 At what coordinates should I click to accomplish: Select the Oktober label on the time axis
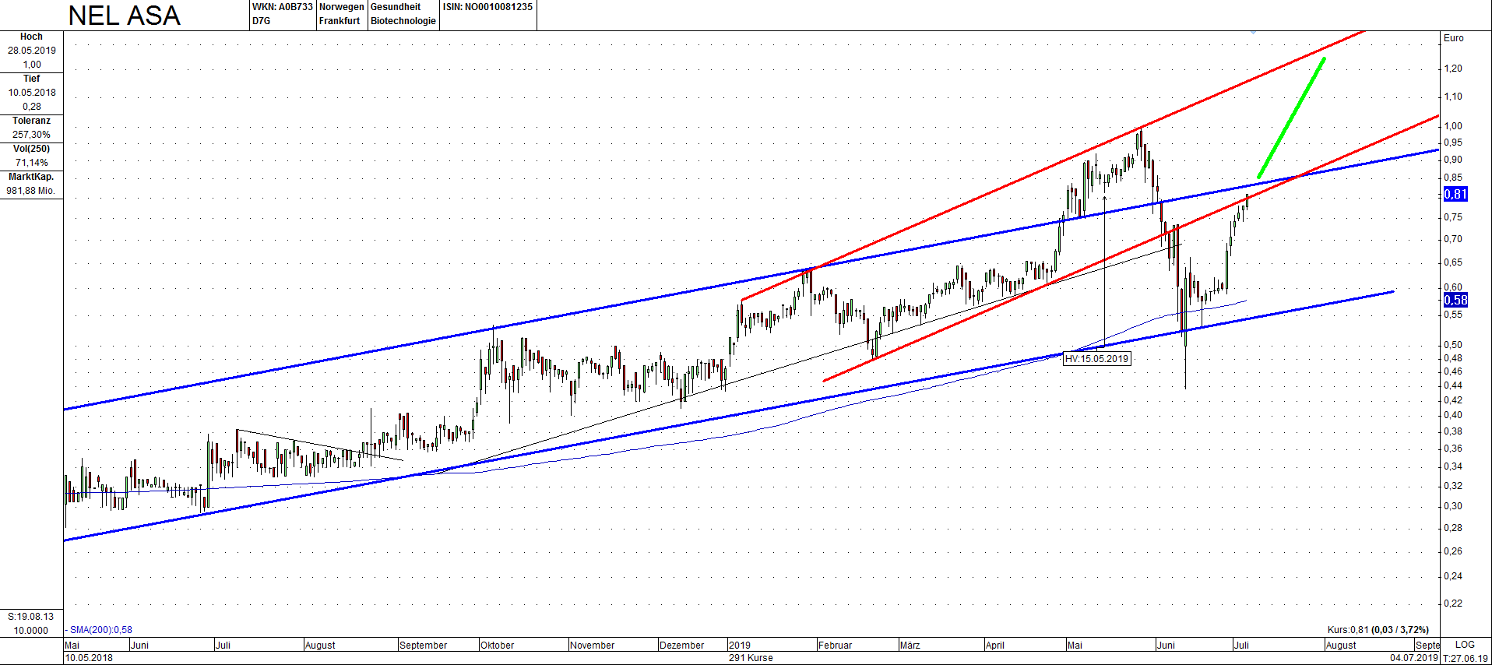pos(498,646)
